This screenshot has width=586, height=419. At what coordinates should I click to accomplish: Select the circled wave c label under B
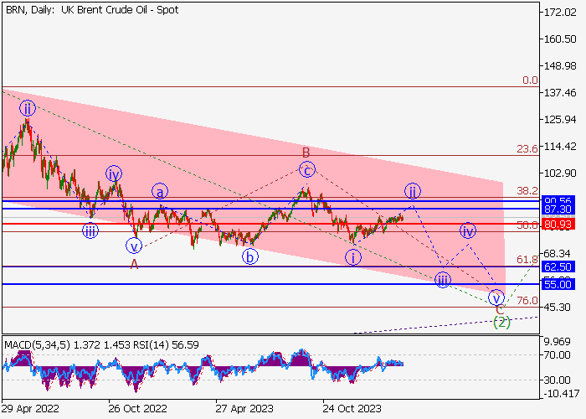tap(307, 170)
